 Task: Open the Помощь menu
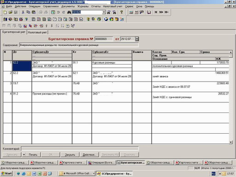click(x=149, y=6)
